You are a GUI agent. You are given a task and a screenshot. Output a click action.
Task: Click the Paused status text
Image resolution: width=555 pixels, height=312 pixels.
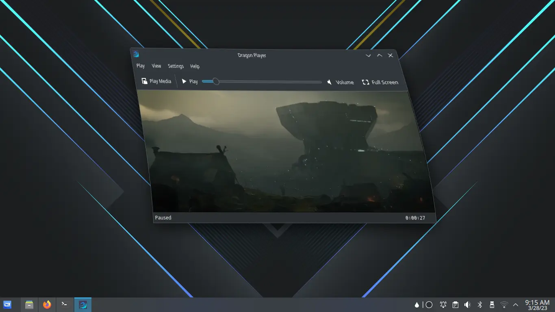[163, 218]
